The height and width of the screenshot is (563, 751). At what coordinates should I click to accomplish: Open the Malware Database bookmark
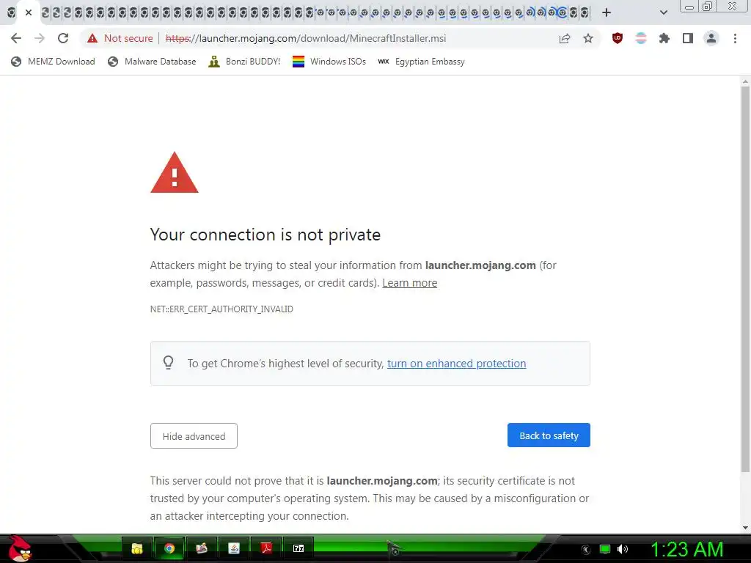coord(152,62)
